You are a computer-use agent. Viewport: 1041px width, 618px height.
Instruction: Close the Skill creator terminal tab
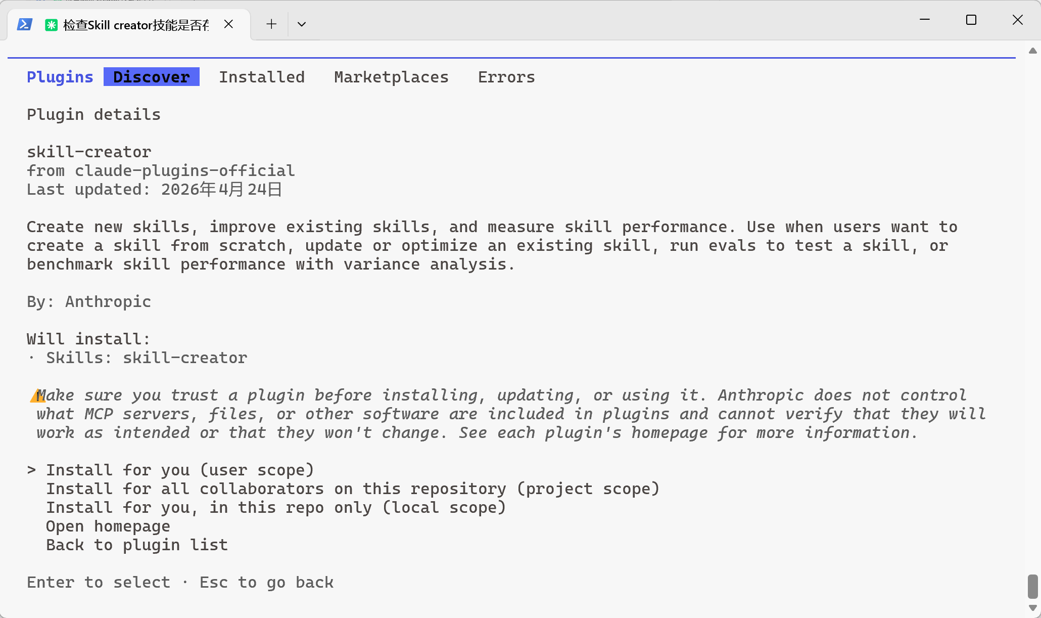coord(228,24)
